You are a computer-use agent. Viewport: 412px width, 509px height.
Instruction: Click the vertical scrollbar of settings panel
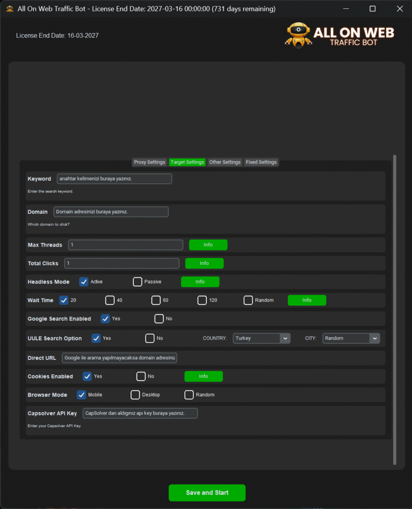click(395, 308)
